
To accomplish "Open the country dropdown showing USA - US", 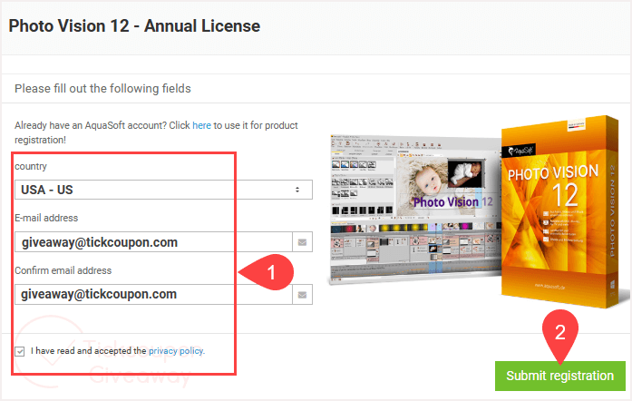I will 163,190.
